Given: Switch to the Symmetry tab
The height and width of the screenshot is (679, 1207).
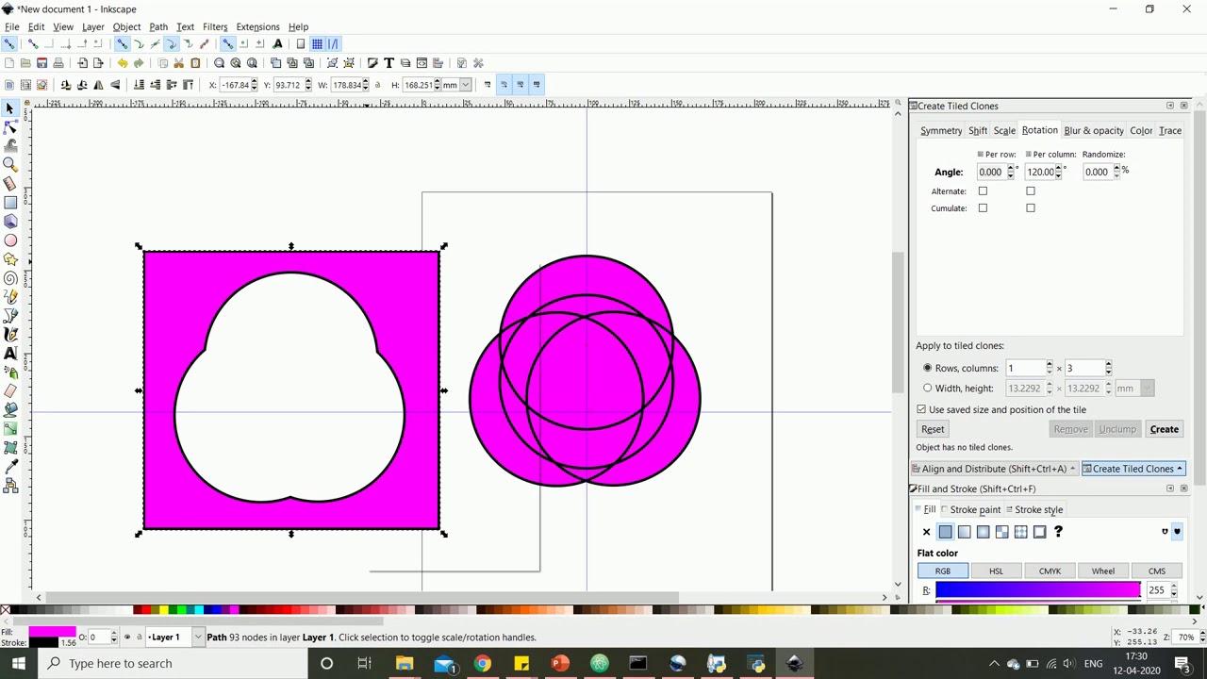Looking at the screenshot, I should [941, 131].
